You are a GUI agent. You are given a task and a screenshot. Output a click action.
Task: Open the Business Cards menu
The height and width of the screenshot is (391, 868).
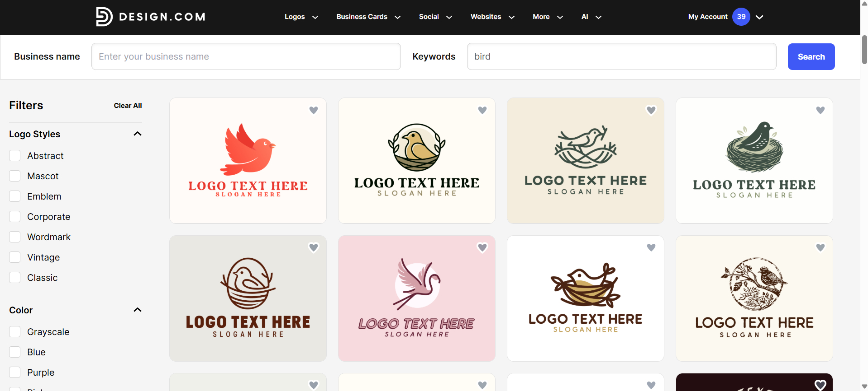[x=362, y=17]
